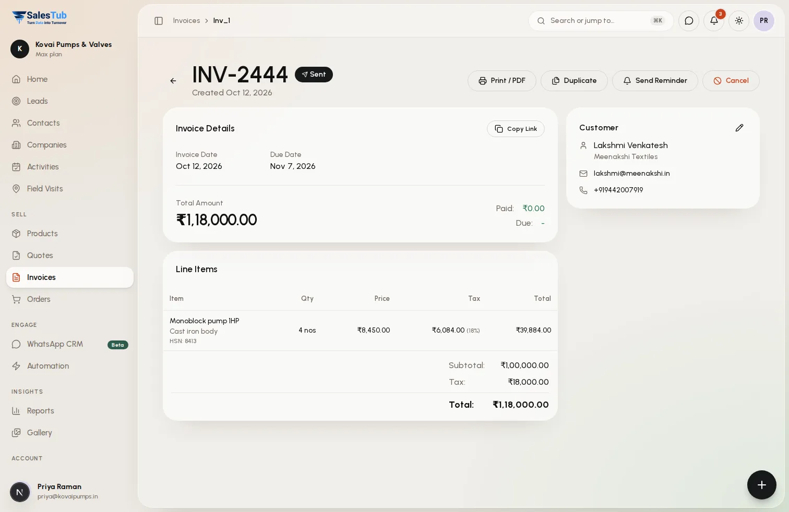The height and width of the screenshot is (512, 789).
Task: Open the Leads section
Action: click(x=70, y=101)
